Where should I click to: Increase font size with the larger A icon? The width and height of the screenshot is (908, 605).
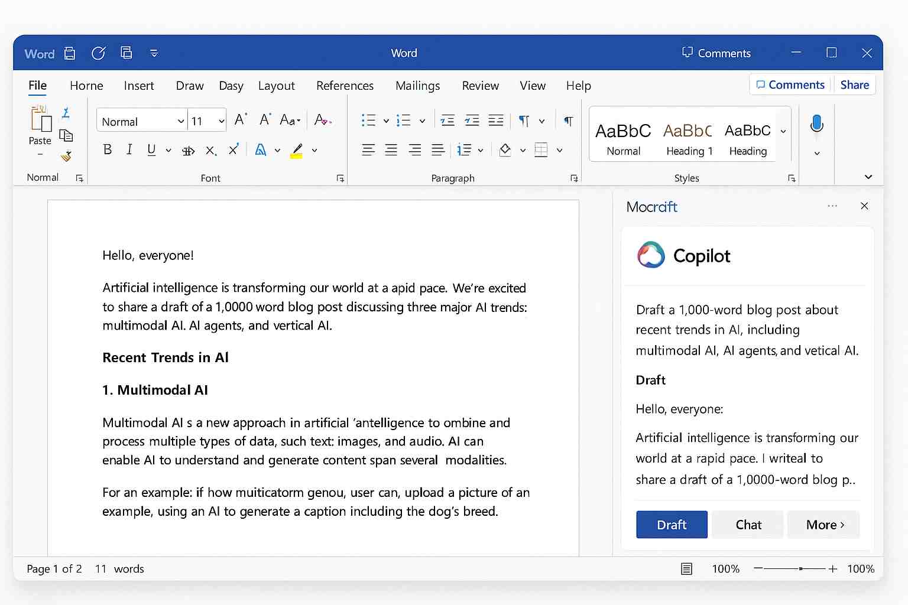(x=241, y=120)
